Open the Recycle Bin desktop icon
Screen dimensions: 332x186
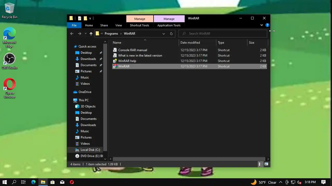[x=10, y=11]
